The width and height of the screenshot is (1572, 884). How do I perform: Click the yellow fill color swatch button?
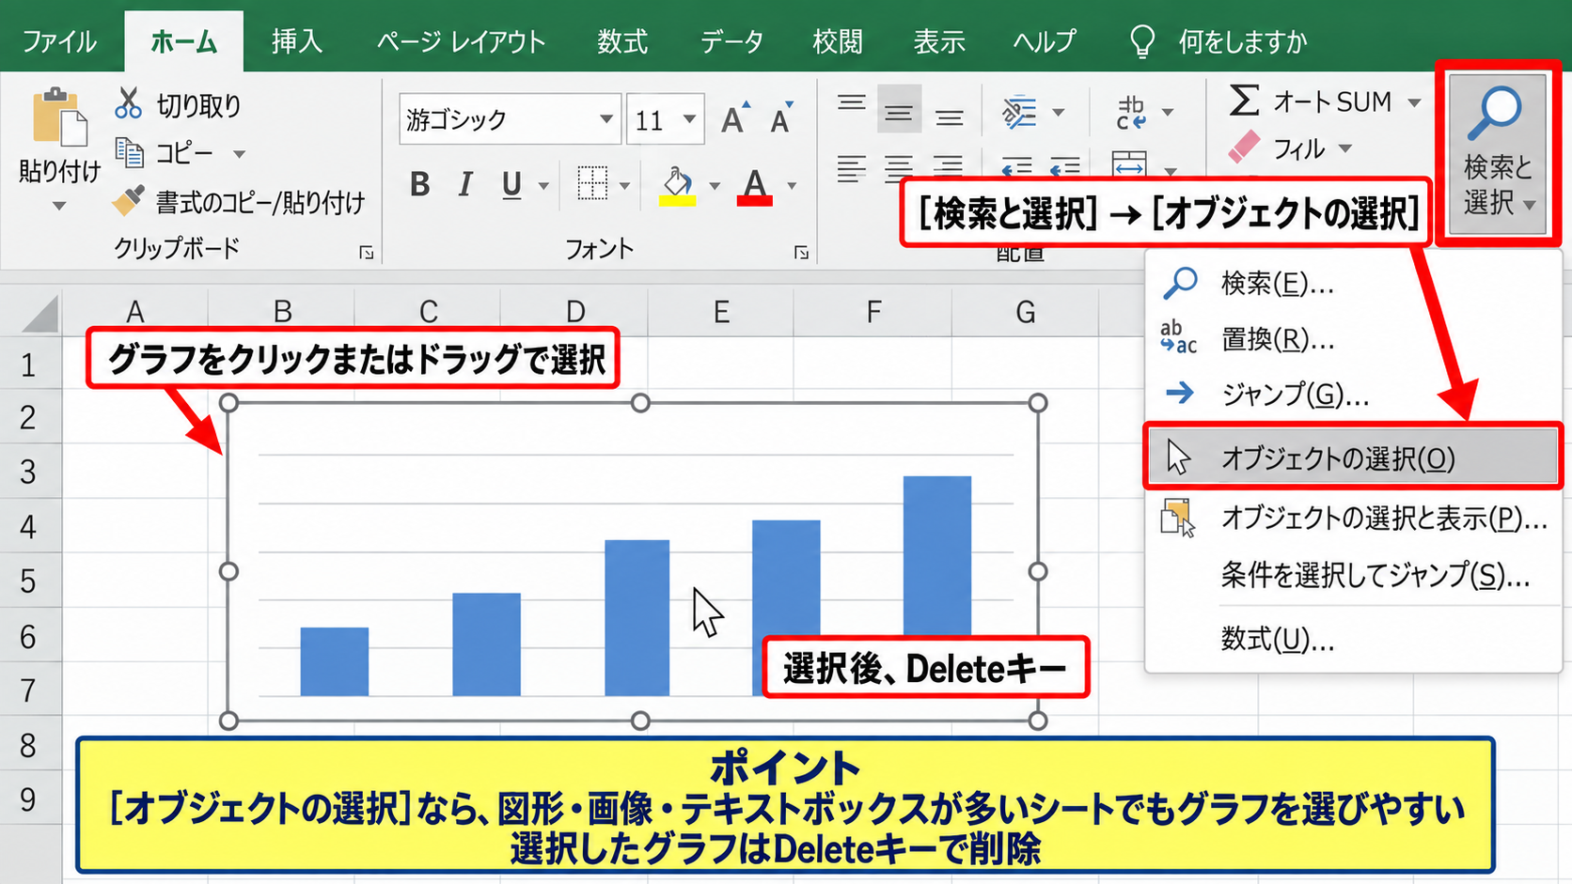[x=678, y=186]
